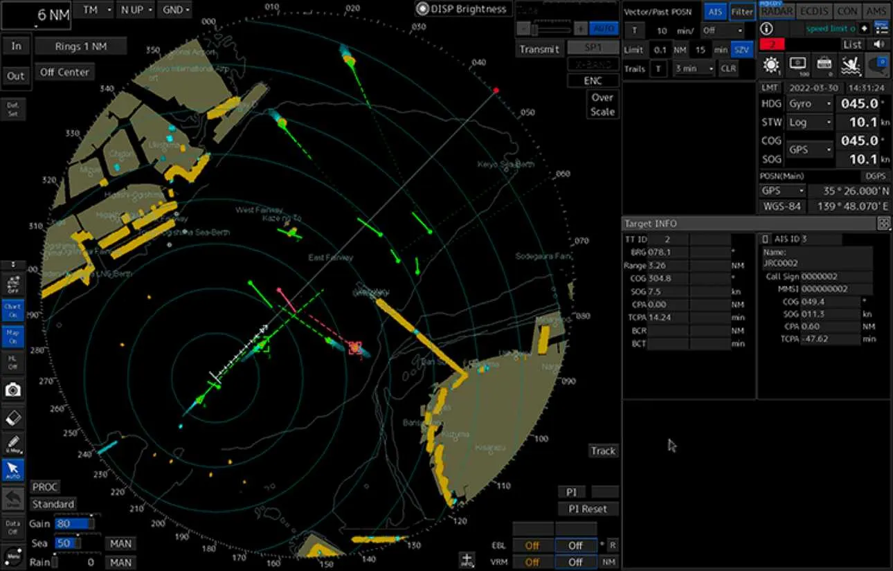Click the camera screenshot icon
Screen dimensions: 893x571
tap(12, 390)
